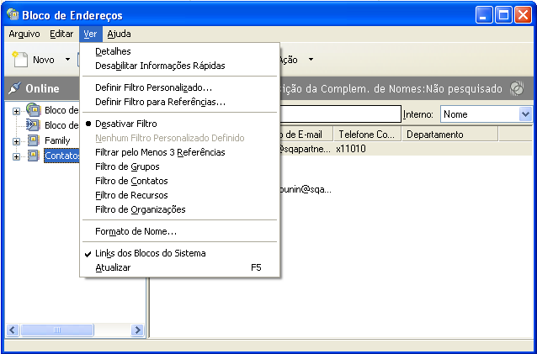537x354 pixels.
Task: Click the Online connection plug icon
Action: 14,88
